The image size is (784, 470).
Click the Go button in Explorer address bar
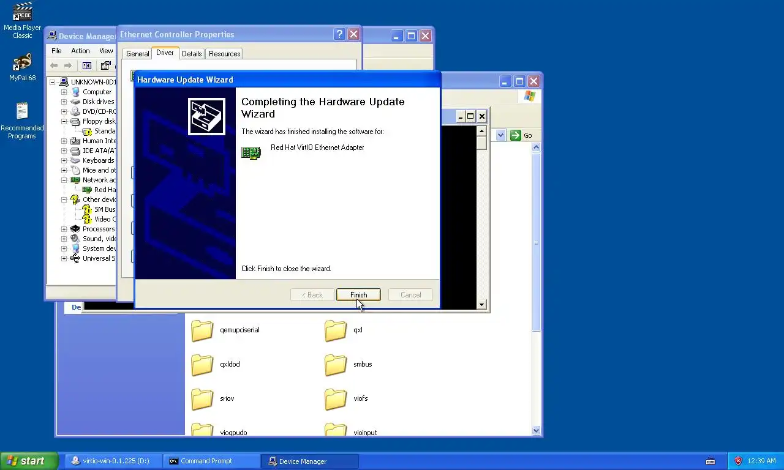click(522, 135)
